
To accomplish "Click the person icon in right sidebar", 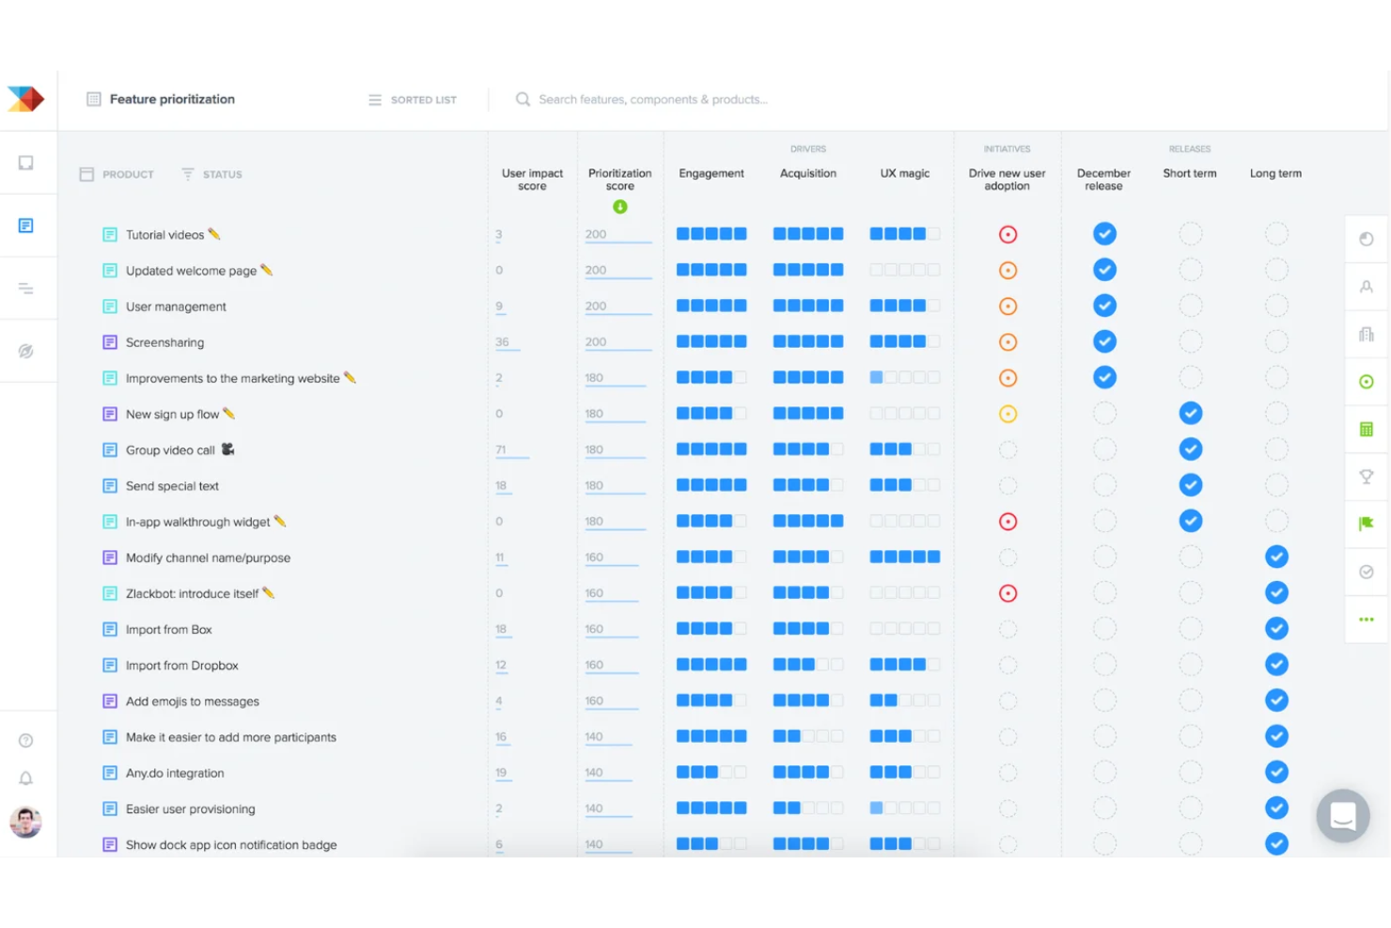I will [1367, 287].
